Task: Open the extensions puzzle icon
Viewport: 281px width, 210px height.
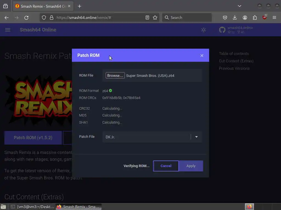Action: [x=255, y=17]
